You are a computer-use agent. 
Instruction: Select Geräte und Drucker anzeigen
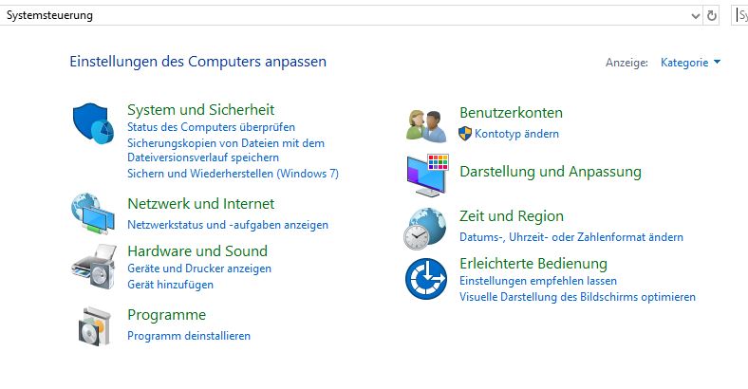click(x=199, y=269)
